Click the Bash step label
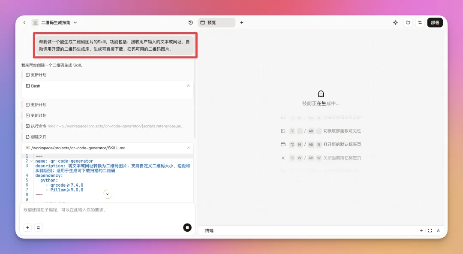Screen dimensions: 463x254 pos(36,86)
